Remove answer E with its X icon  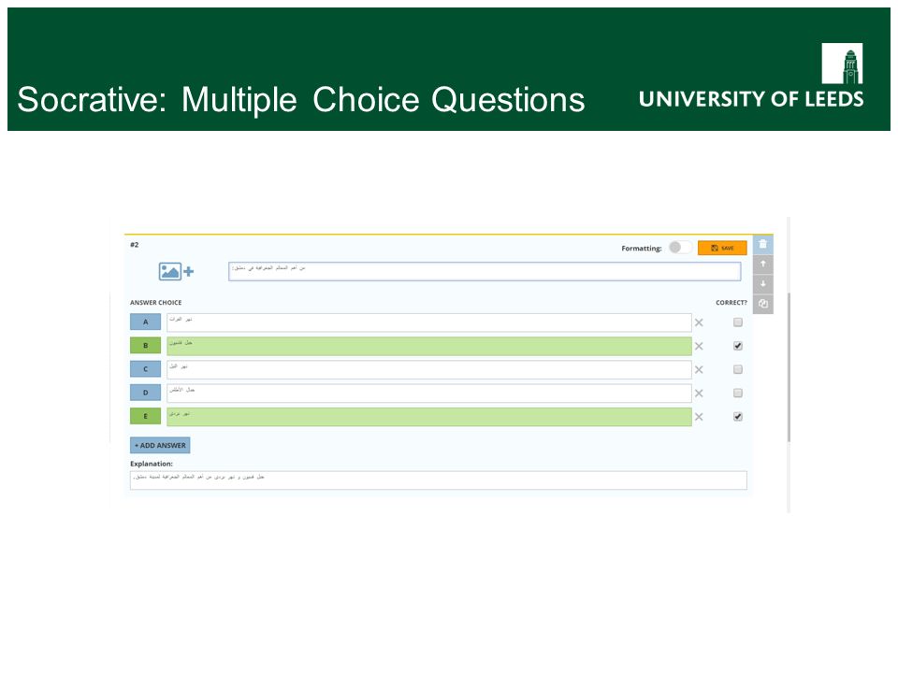point(699,417)
